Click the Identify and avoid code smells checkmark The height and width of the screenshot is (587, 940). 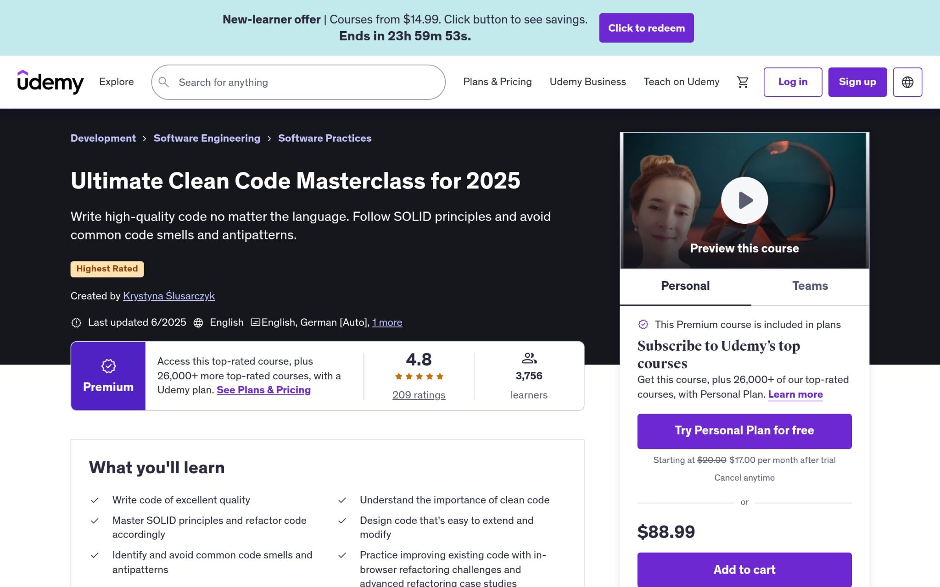tap(95, 555)
